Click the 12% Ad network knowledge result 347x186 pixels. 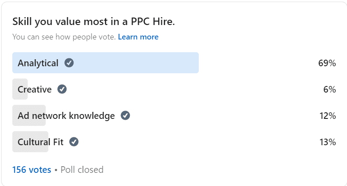pyautogui.click(x=328, y=116)
